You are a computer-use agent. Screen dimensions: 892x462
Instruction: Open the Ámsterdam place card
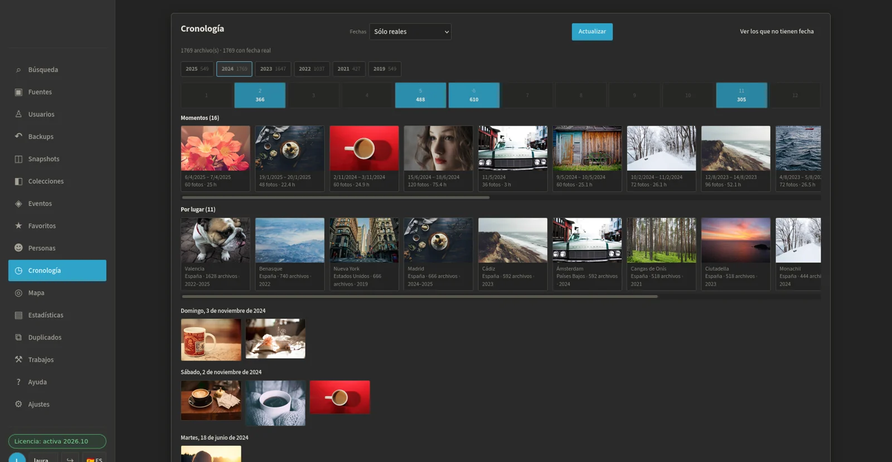(587, 254)
